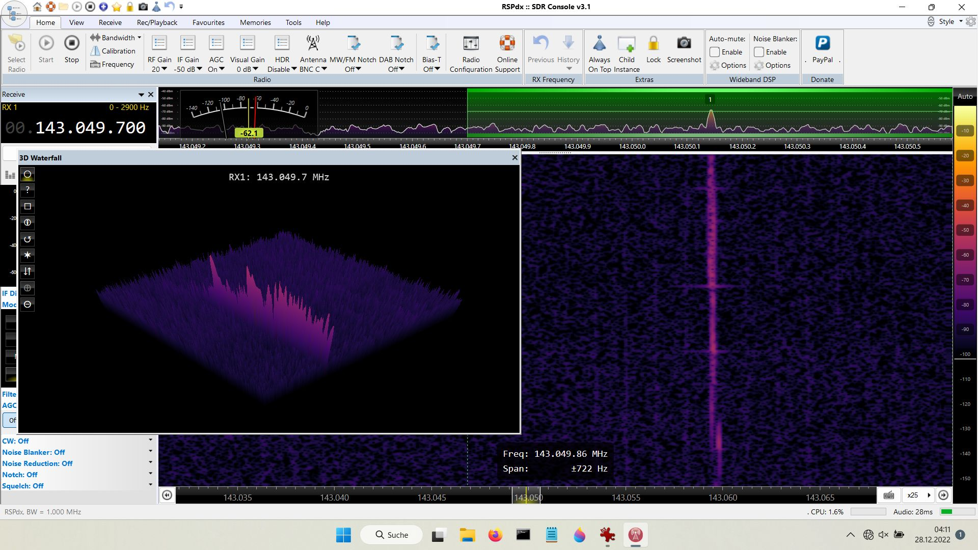Enable Auto-mute checkbox

[x=715, y=52]
